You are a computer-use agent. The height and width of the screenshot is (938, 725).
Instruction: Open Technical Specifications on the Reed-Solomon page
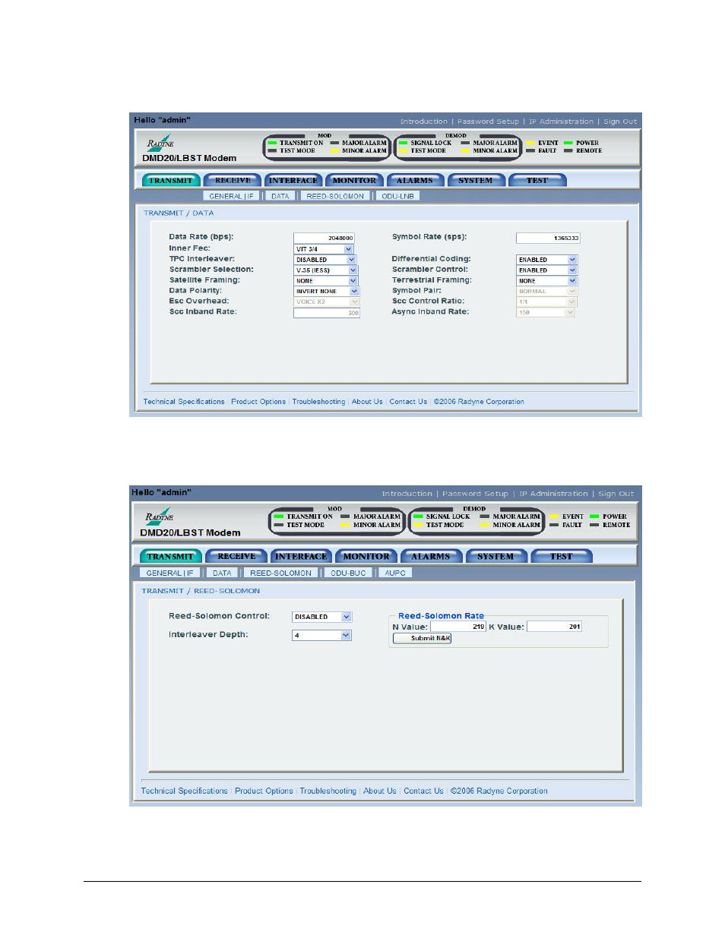click(x=184, y=791)
